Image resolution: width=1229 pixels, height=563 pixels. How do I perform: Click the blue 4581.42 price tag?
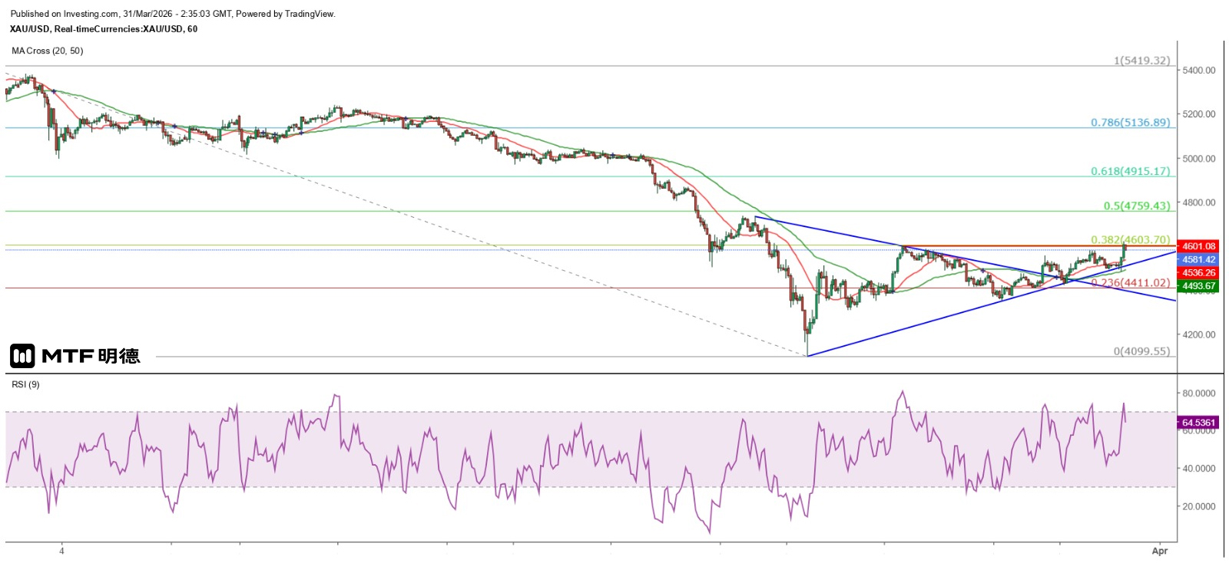pos(1198,259)
